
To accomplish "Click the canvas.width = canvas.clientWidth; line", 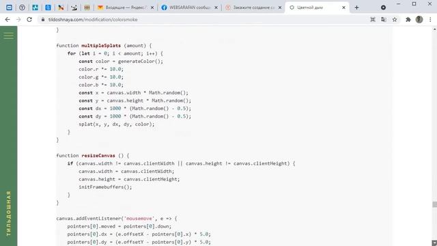I will (126, 172).
